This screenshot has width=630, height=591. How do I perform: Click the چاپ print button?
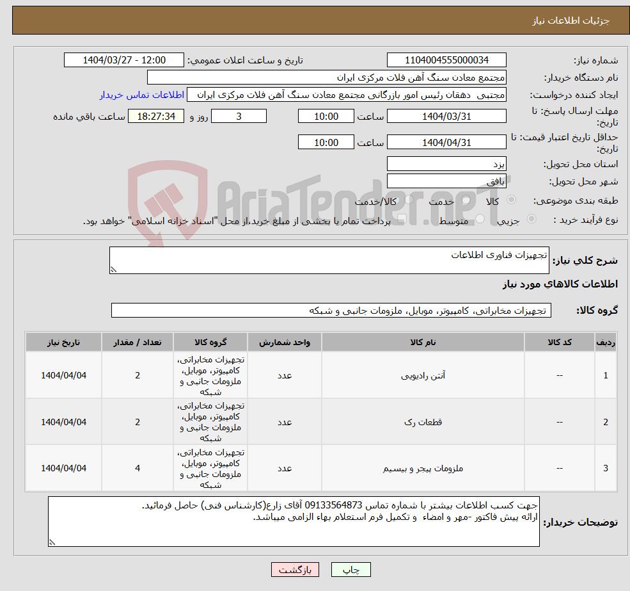click(x=350, y=570)
